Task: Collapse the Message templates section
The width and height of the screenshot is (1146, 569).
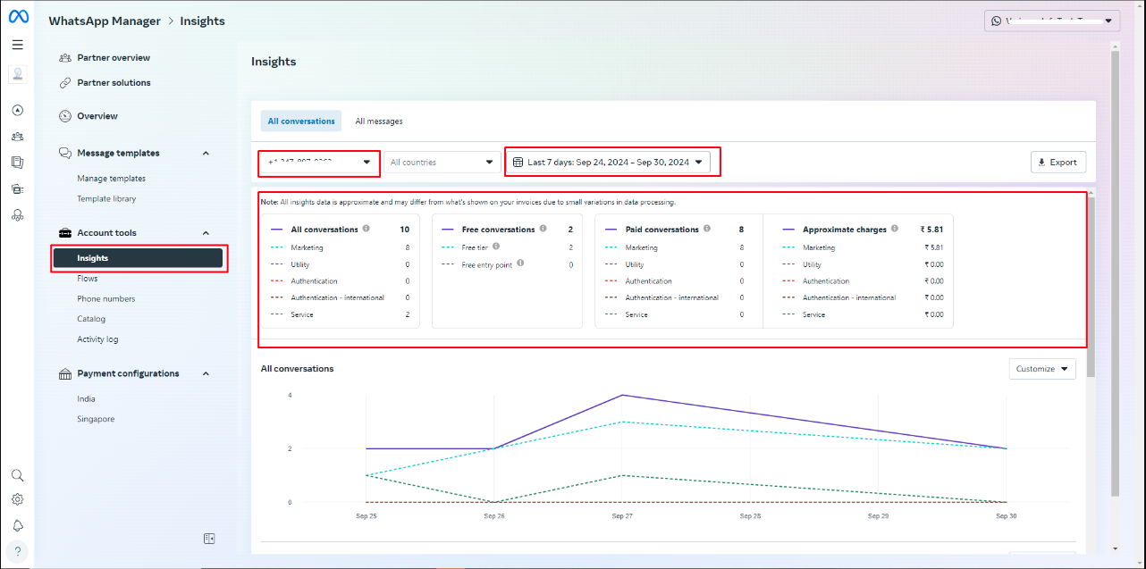Action: (x=206, y=154)
